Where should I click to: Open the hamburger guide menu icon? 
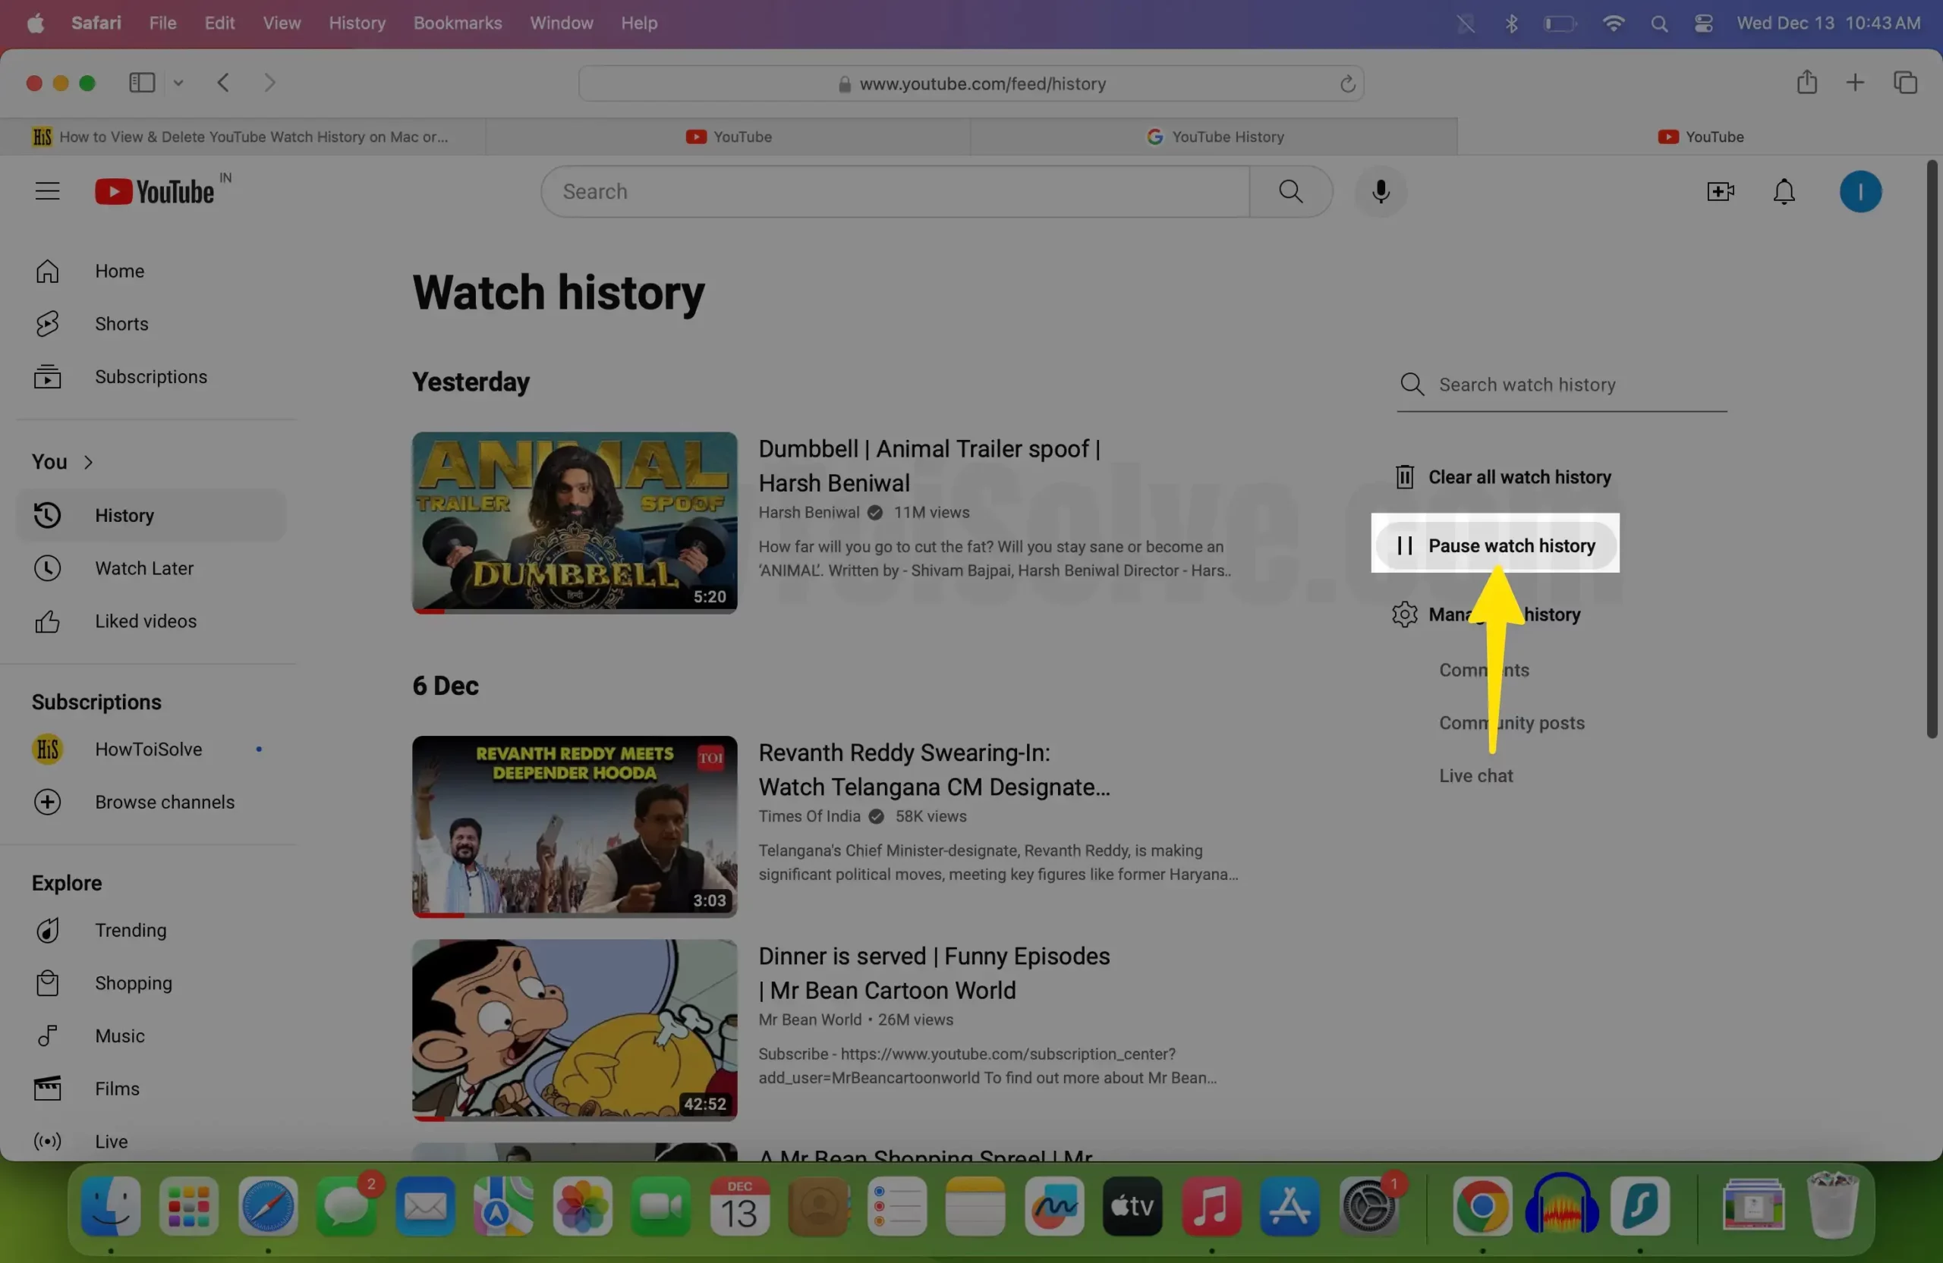(47, 192)
